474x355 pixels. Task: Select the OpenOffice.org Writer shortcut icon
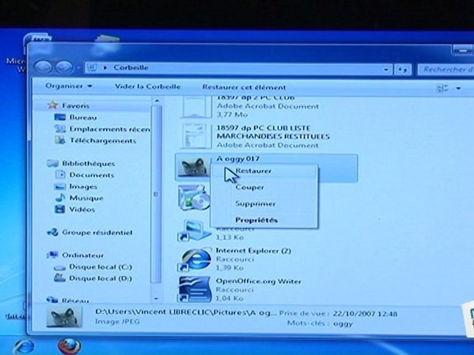(x=194, y=289)
